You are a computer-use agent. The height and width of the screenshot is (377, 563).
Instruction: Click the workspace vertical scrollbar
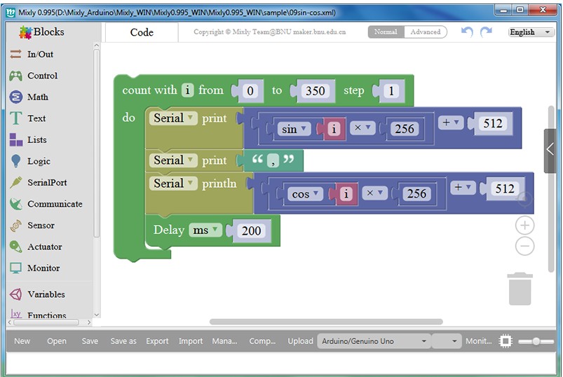[x=552, y=189]
